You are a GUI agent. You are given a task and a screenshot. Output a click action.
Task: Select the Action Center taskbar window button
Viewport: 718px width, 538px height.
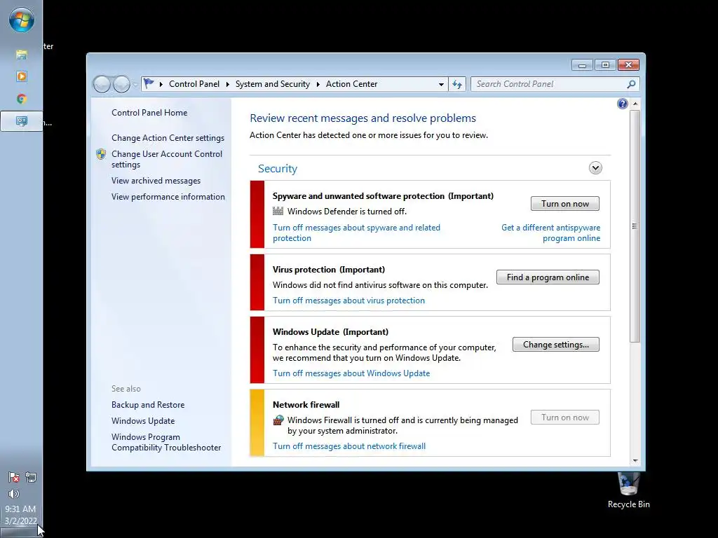21,121
